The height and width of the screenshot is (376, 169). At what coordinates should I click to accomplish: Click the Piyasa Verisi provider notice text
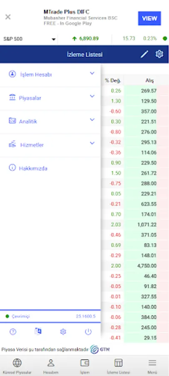45,350
